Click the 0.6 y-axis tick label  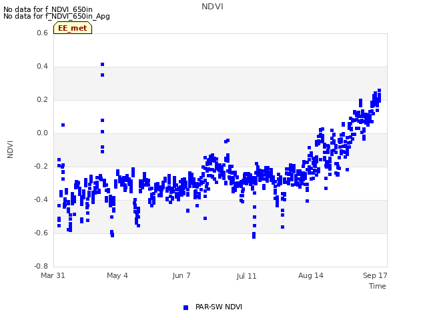click(42, 33)
